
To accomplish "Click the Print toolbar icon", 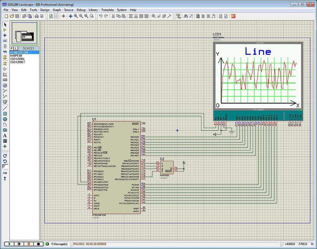I will click(x=37, y=16).
